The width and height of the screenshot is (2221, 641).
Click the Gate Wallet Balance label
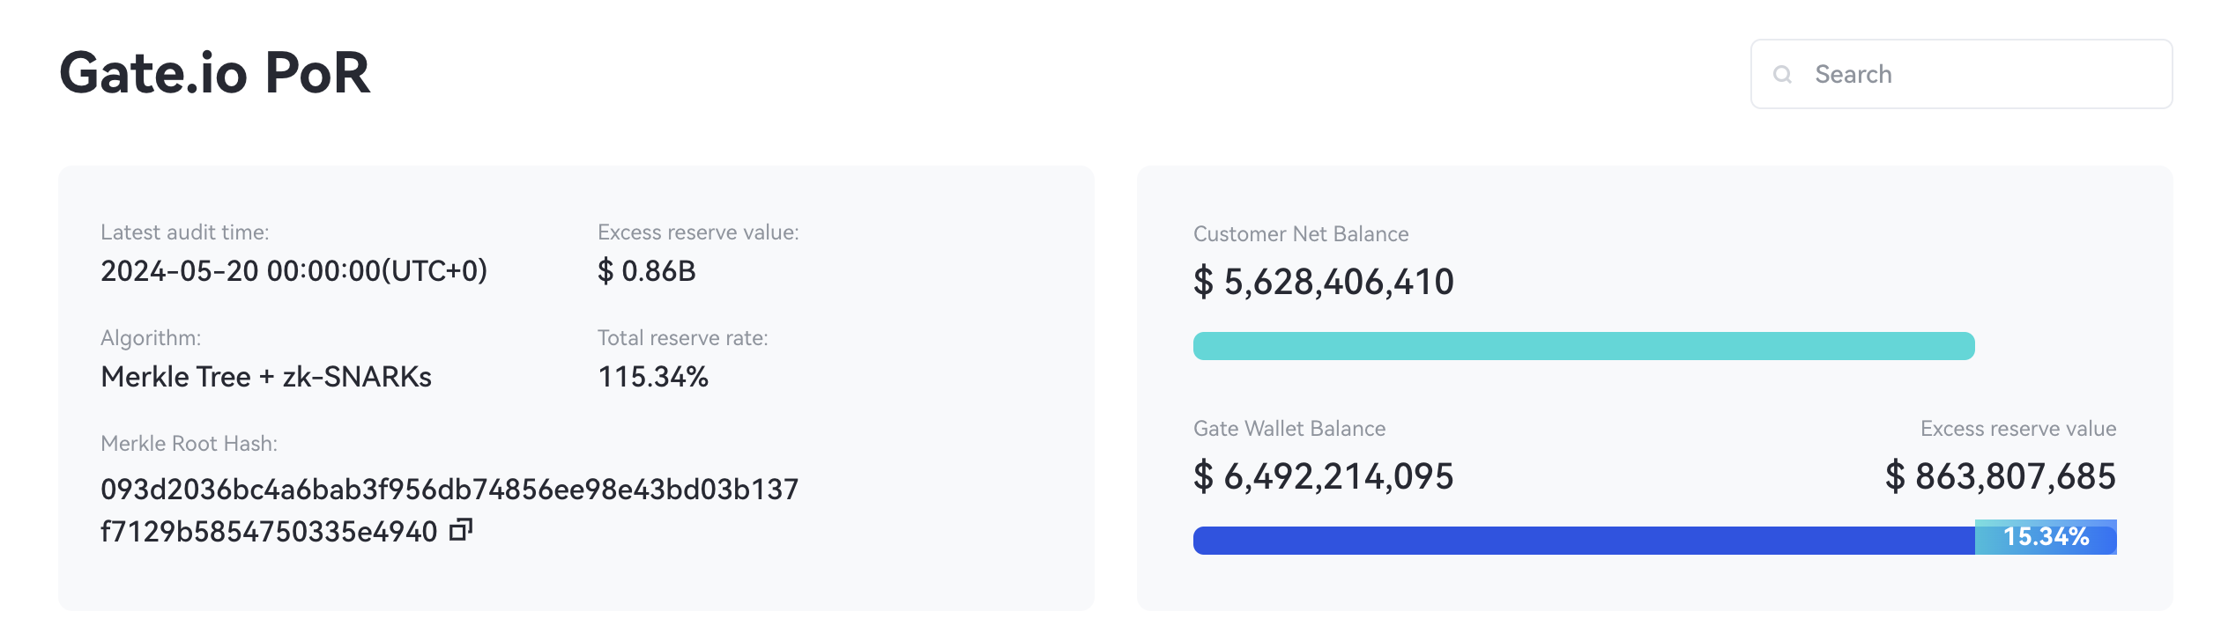(1289, 429)
